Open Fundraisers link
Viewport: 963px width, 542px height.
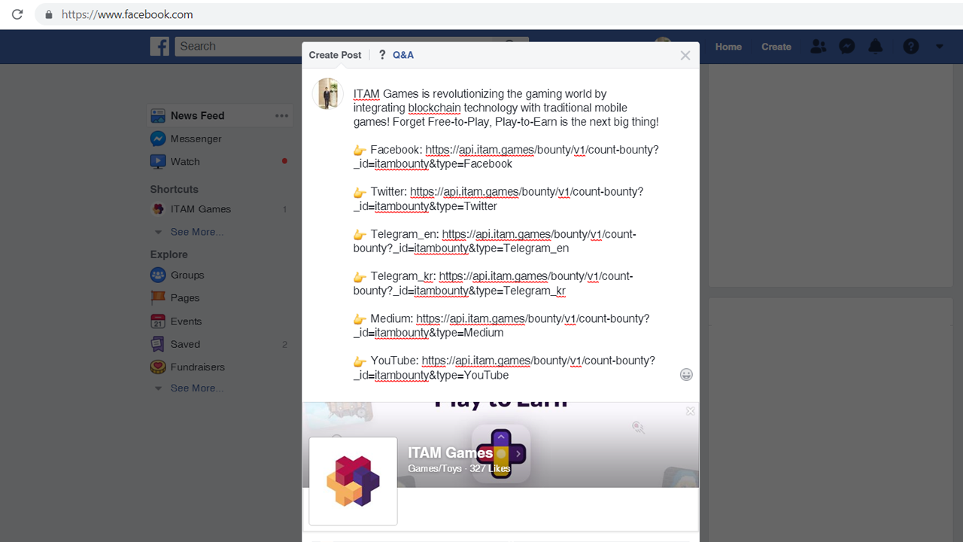click(198, 367)
